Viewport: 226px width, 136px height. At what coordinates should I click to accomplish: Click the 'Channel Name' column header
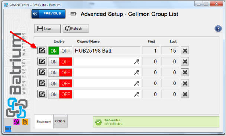point(88,42)
